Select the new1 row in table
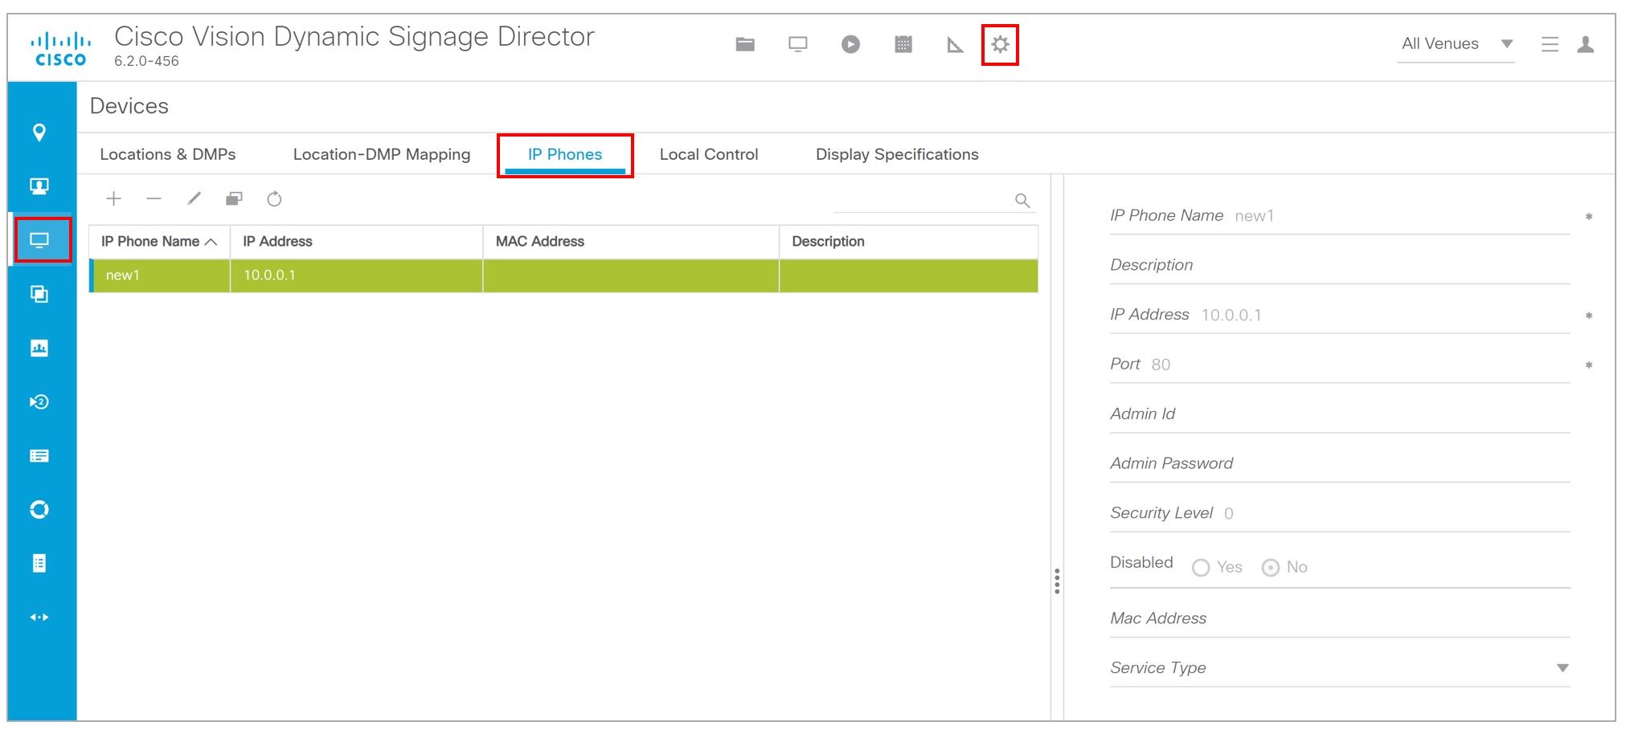Screen dimensions: 1626x734 pyautogui.click(x=563, y=275)
